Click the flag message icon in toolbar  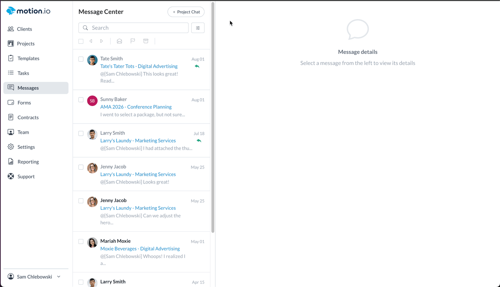pyautogui.click(x=133, y=41)
